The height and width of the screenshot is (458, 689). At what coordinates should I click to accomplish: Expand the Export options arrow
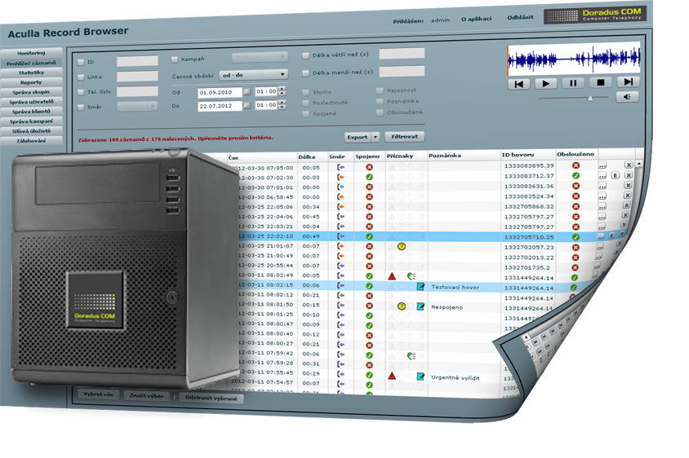click(376, 137)
